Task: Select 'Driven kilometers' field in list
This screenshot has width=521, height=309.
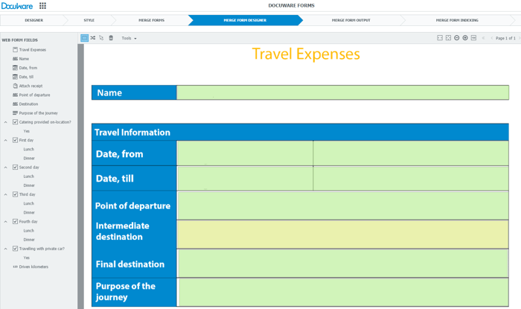Action: click(x=33, y=267)
